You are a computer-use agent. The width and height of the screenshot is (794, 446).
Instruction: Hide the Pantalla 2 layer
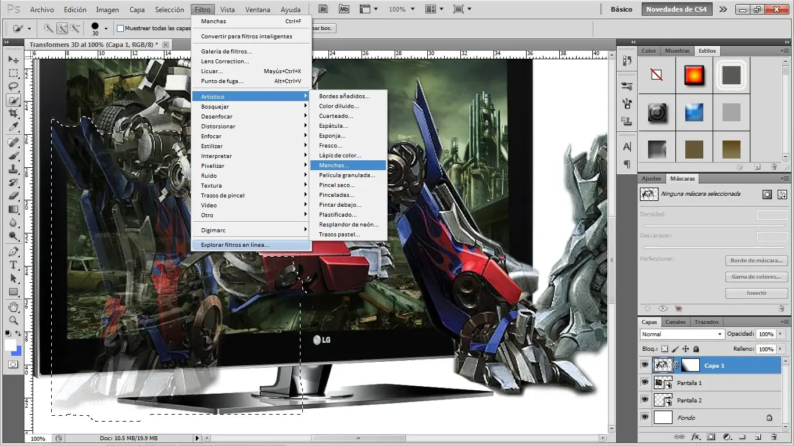click(x=644, y=400)
